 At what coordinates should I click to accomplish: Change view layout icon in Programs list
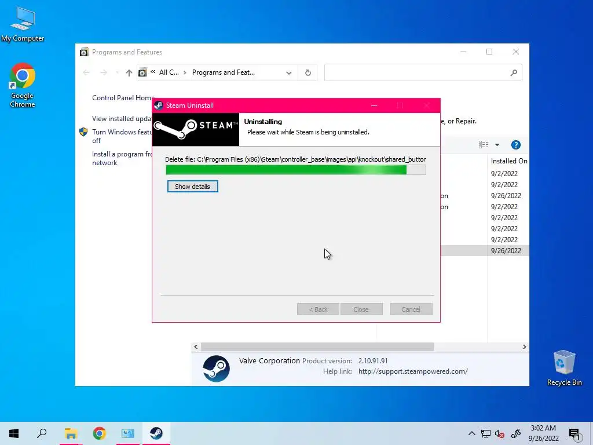coord(484,144)
